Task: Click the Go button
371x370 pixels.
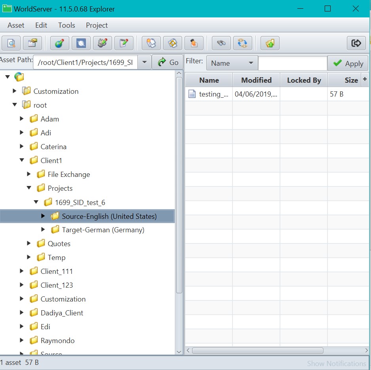Action: [x=168, y=62]
